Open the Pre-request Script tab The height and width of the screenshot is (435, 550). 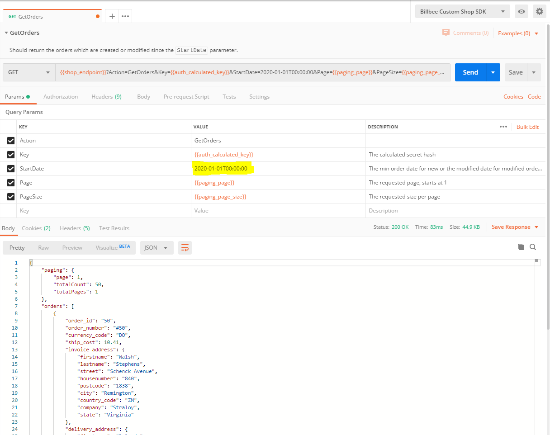click(186, 97)
